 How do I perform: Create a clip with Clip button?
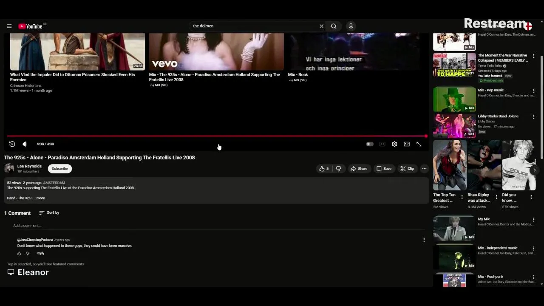[407, 169]
